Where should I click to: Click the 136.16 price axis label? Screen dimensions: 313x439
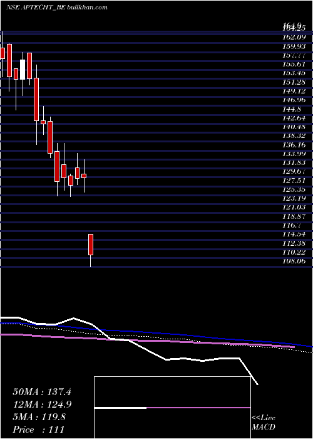tap(294, 144)
